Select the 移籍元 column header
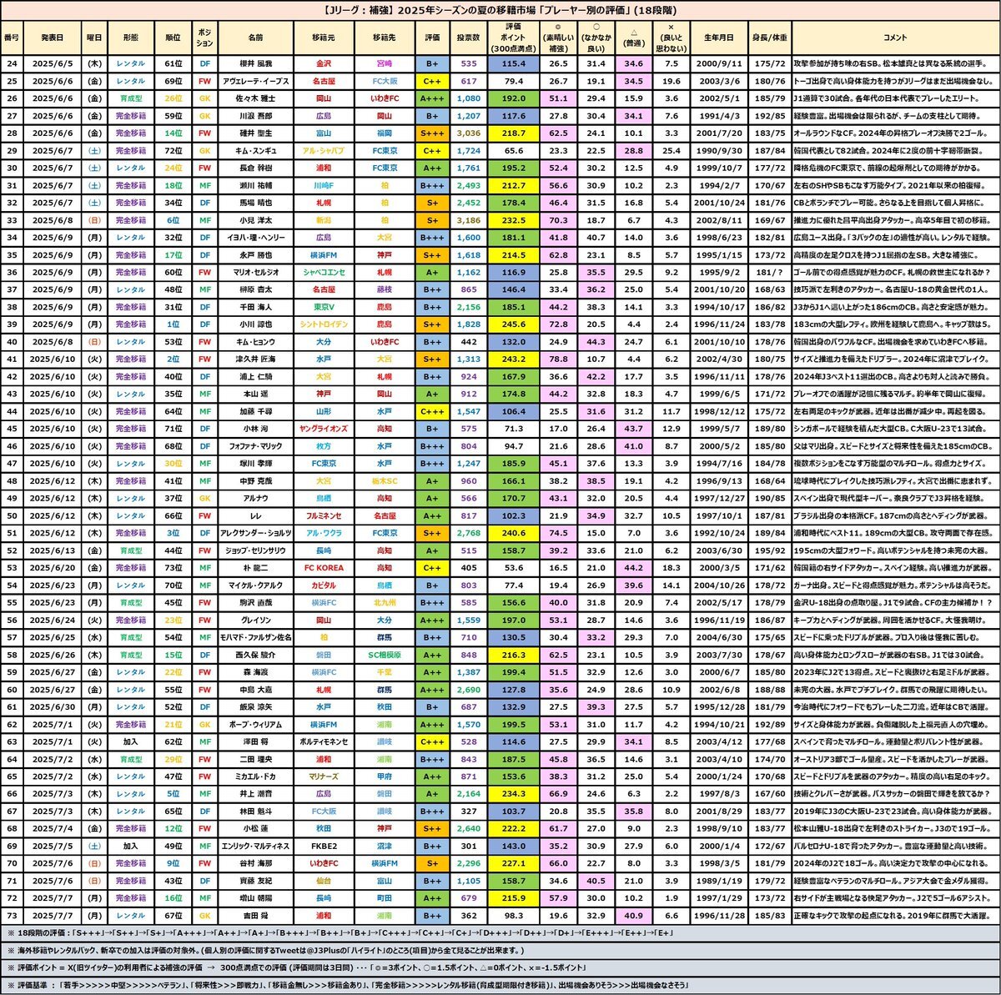The height and width of the screenshot is (995, 1001). coord(323,38)
